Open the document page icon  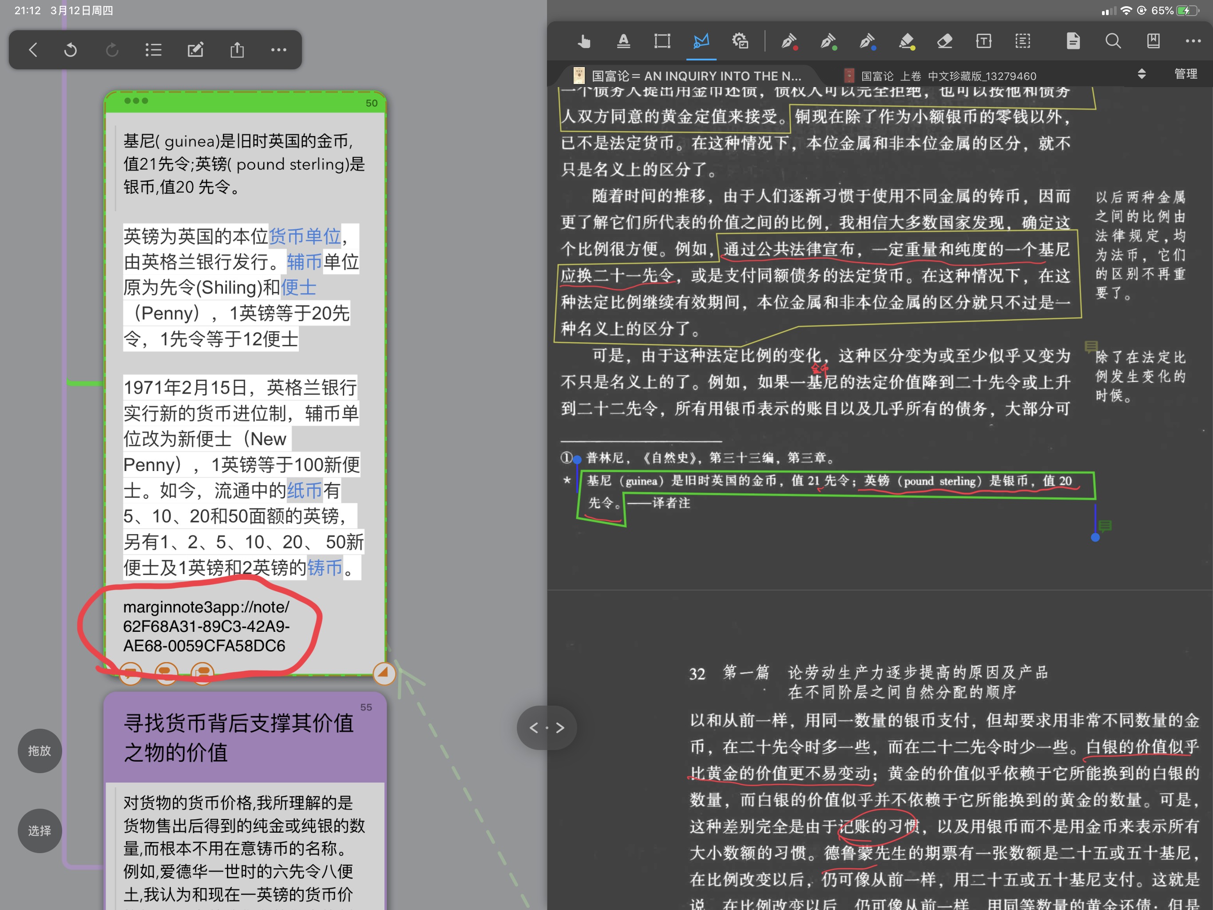pyautogui.click(x=1073, y=41)
